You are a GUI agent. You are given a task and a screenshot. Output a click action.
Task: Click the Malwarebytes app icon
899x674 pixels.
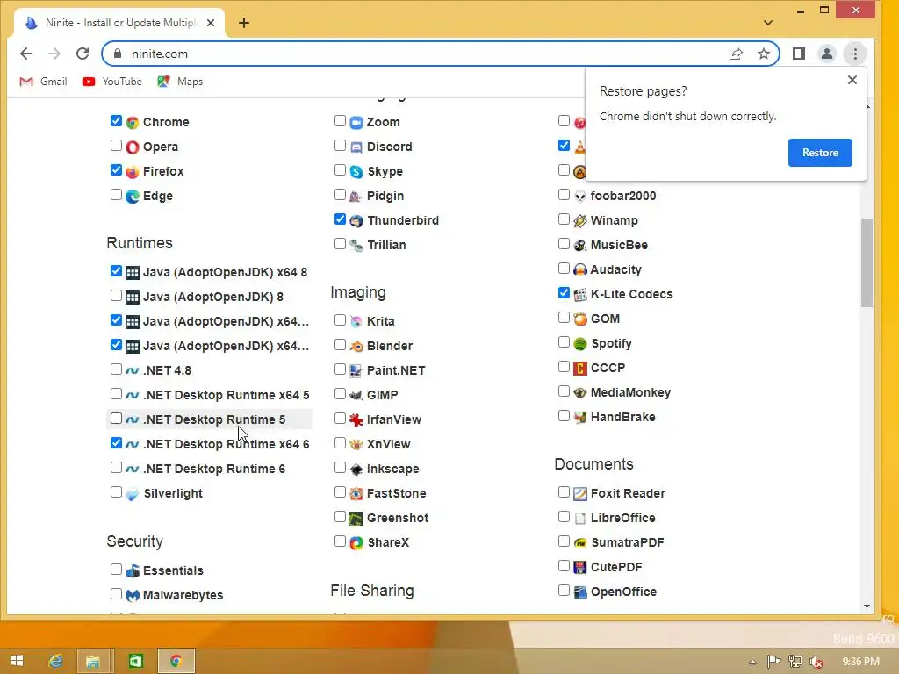click(133, 596)
